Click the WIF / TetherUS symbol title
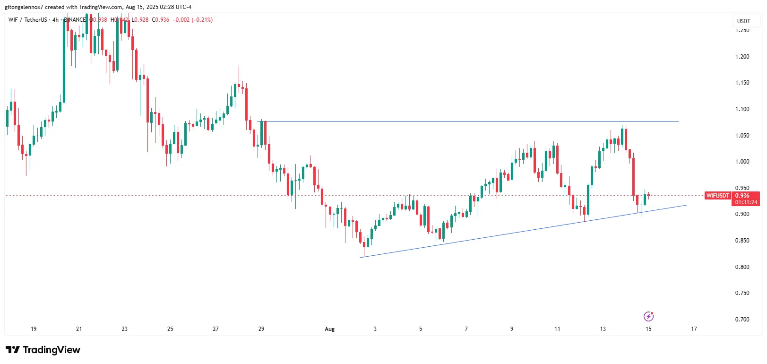Image resolution: width=767 pixels, height=364 pixels. (28, 20)
